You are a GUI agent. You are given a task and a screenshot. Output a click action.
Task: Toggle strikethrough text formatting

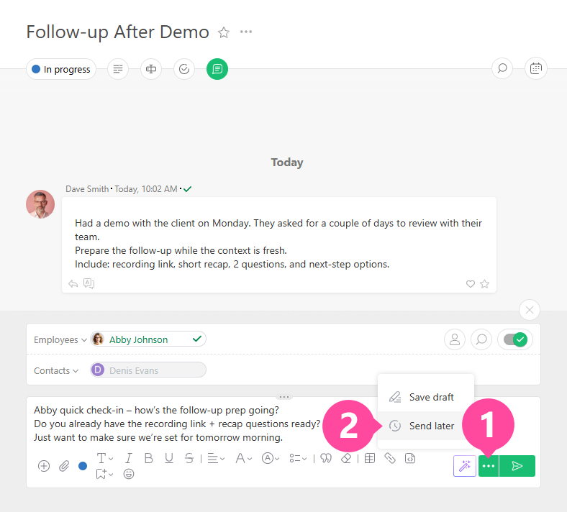(189, 458)
